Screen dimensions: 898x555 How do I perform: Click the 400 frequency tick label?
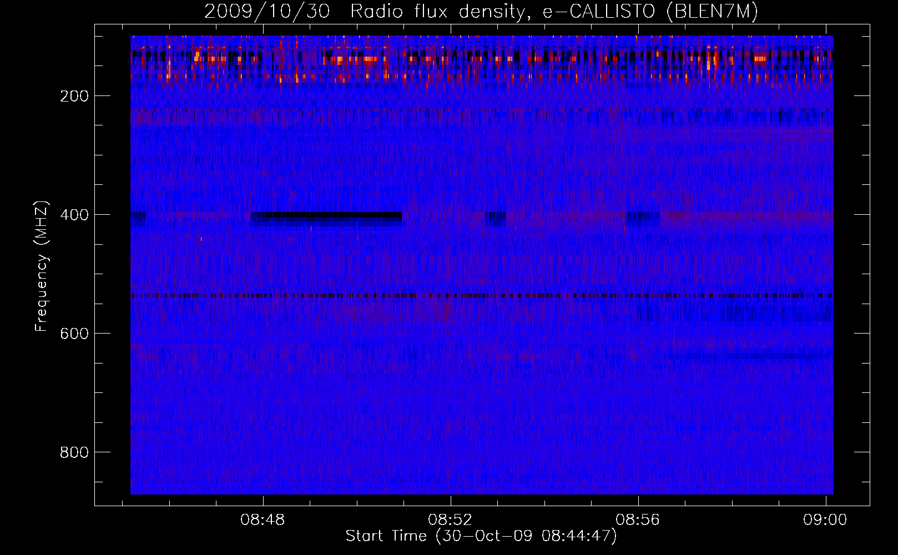click(74, 215)
